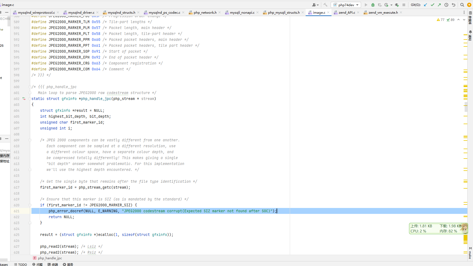Image resolution: width=473 pixels, height=266 pixels.
Task: Click the fold end marker at line 623
Action: tap(30, 223)
